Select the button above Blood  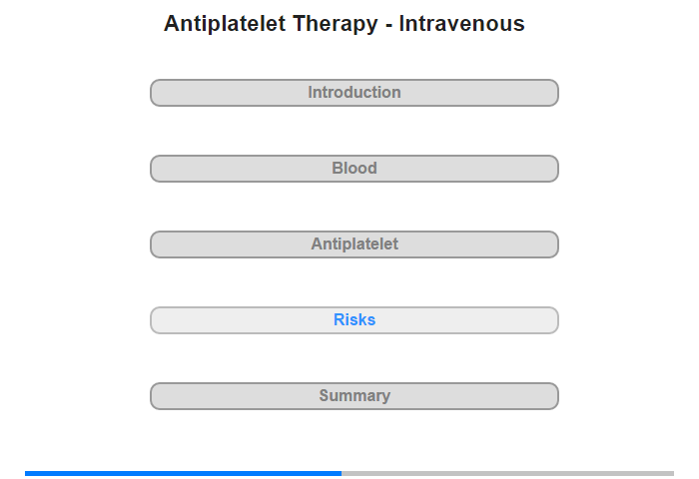pos(353,93)
